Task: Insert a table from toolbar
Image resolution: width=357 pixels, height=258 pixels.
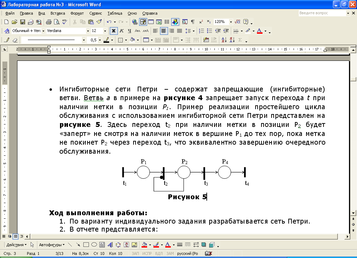Action: pyautogui.click(x=151, y=22)
